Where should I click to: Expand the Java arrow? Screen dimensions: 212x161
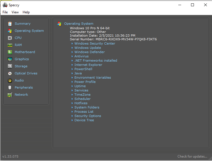coord(72,73)
